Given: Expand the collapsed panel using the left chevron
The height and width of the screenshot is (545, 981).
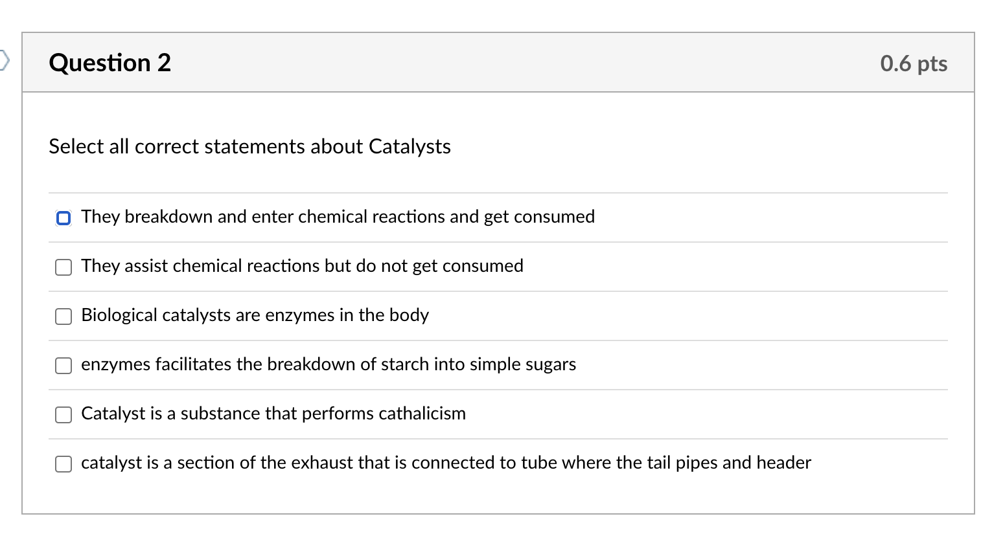Looking at the screenshot, I should [x=5, y=61].
